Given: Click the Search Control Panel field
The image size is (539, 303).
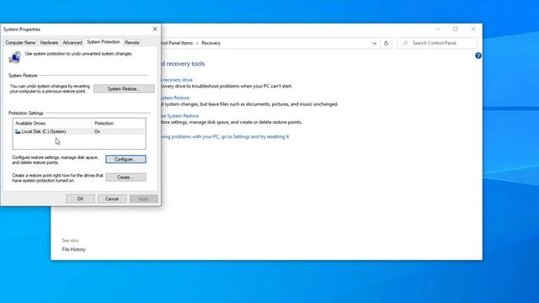Looking at the screenshot, I should 437,43.
